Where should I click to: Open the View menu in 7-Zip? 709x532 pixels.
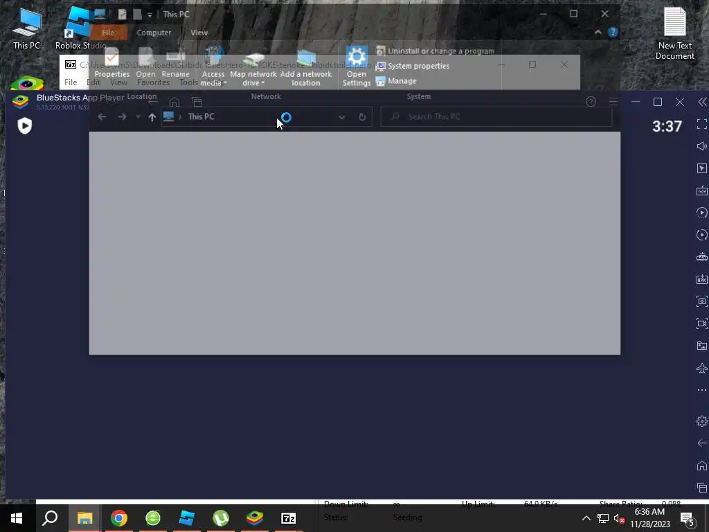(118, 82)
